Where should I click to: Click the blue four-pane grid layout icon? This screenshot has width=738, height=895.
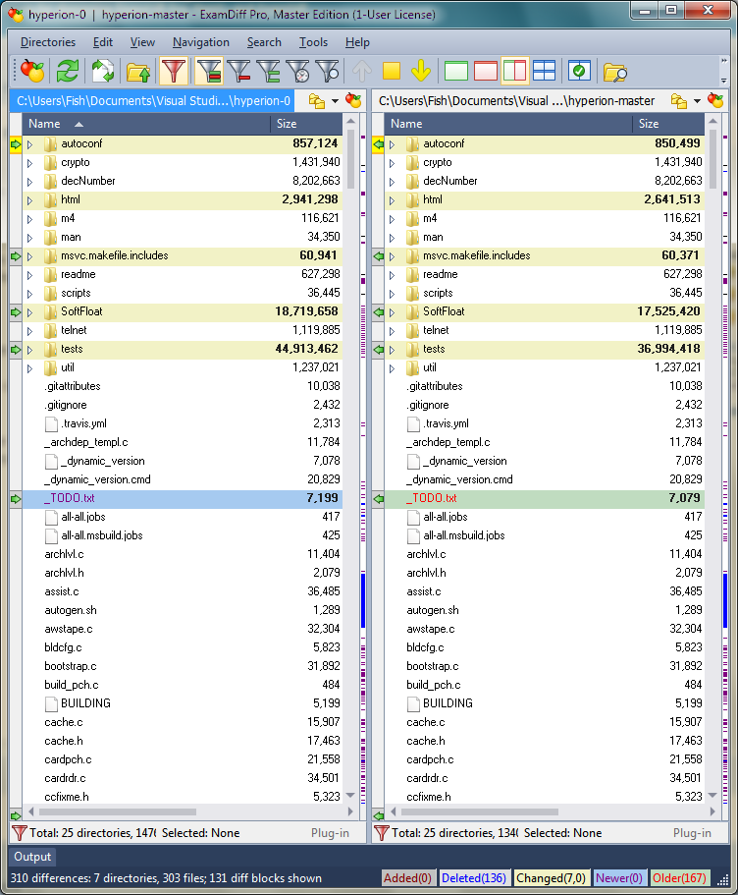tap(544, 72)
